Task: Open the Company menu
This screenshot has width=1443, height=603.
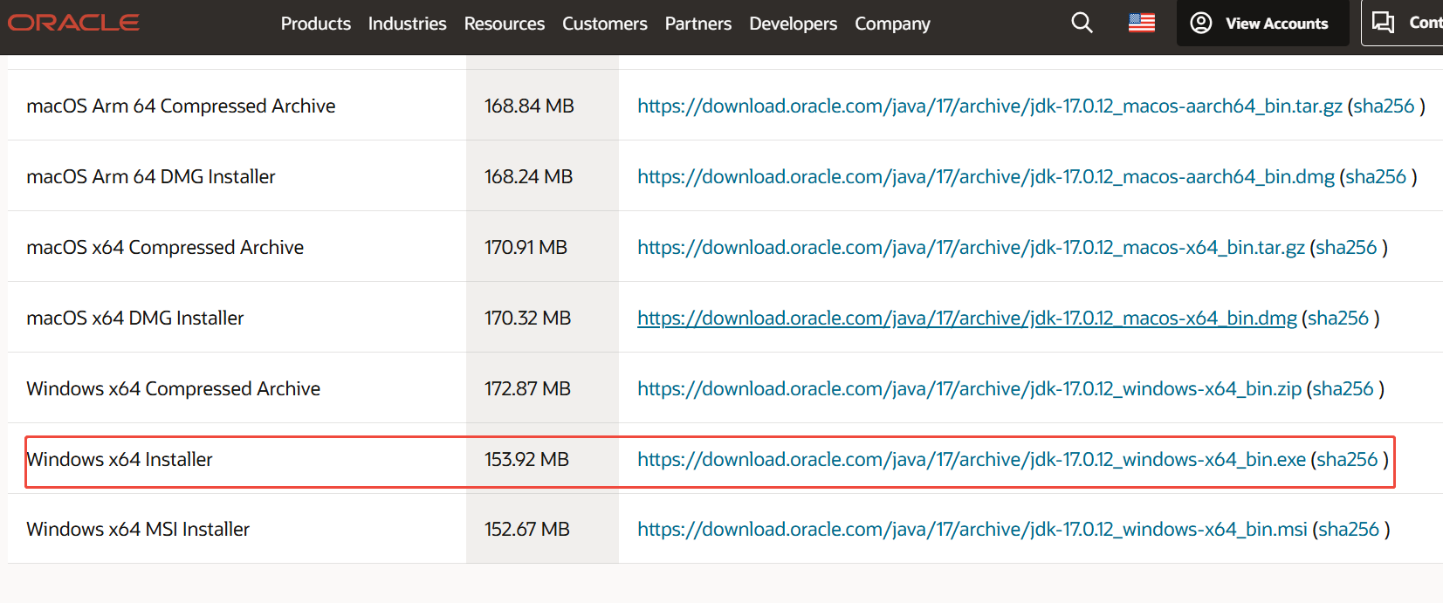Action: (x=892, y=24)
